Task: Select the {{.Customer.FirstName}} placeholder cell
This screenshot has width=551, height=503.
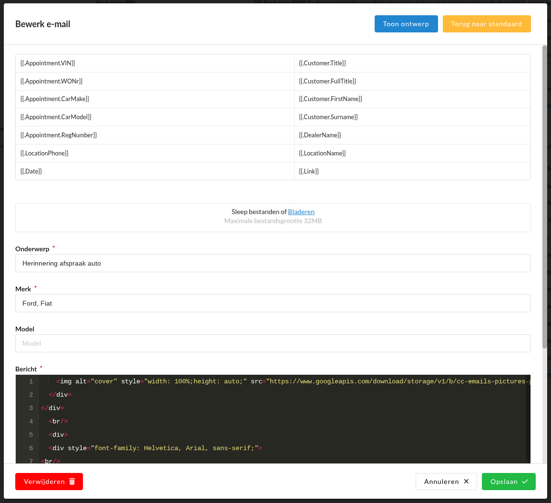Action: point(330,99)
